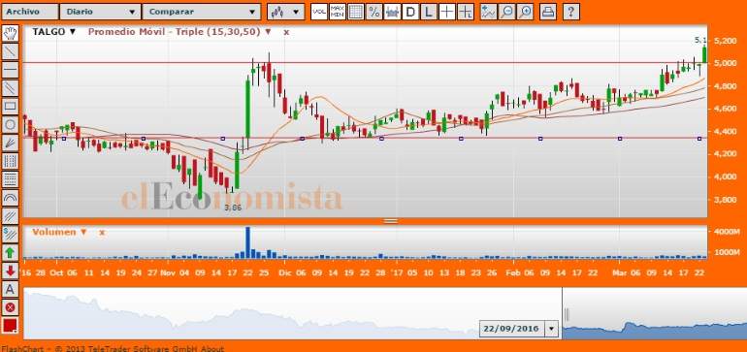This screenshot has height=352, width=747.
Task: Open the Promedio Móvil Triple indicator menu
Action: pos(179,32)
